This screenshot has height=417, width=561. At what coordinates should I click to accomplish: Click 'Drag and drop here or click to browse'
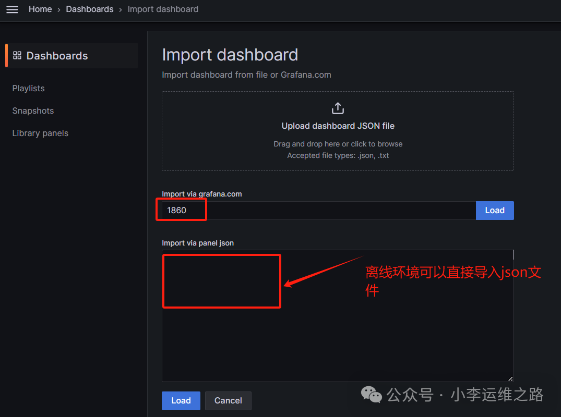[x=338, y=144]
